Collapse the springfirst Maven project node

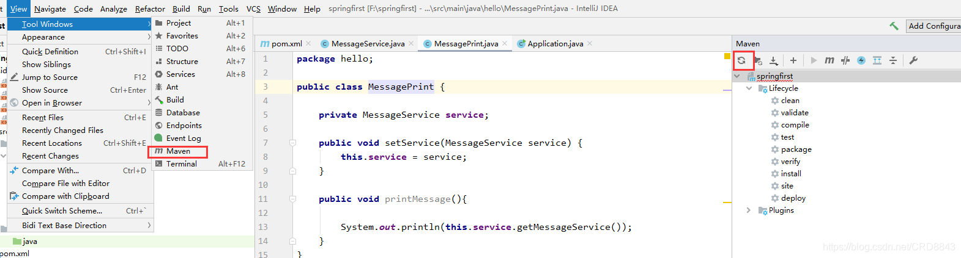coord(737,76)
